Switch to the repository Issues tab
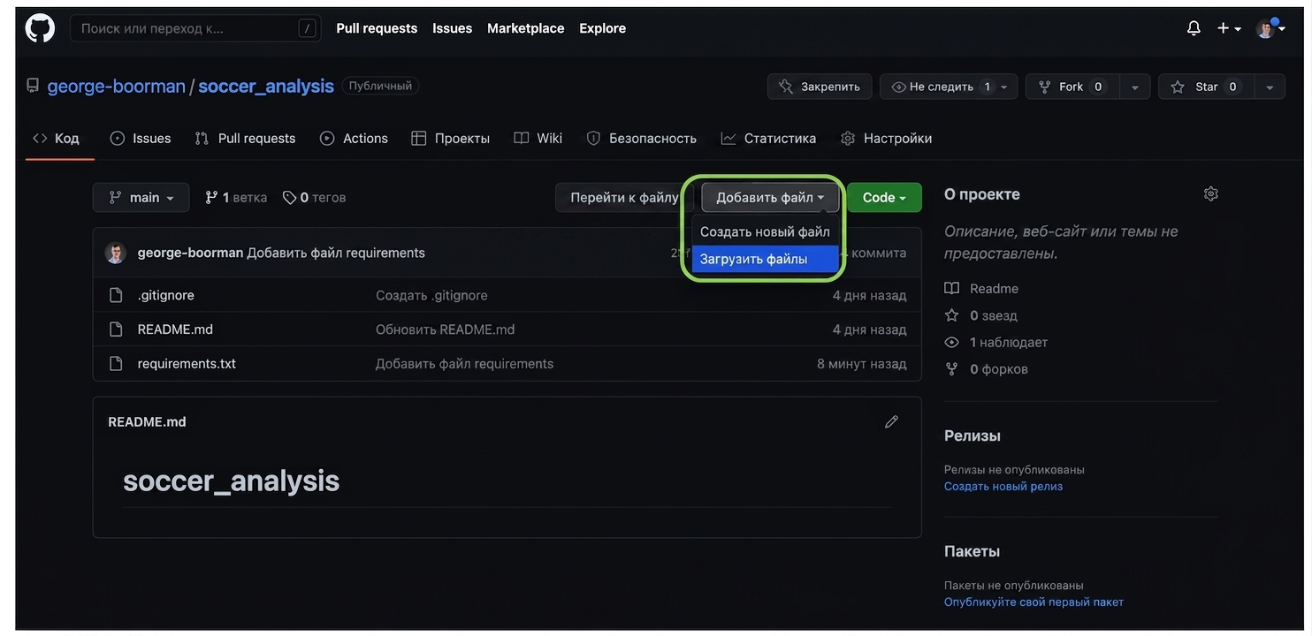The image size is (1312, 636). 141,138
